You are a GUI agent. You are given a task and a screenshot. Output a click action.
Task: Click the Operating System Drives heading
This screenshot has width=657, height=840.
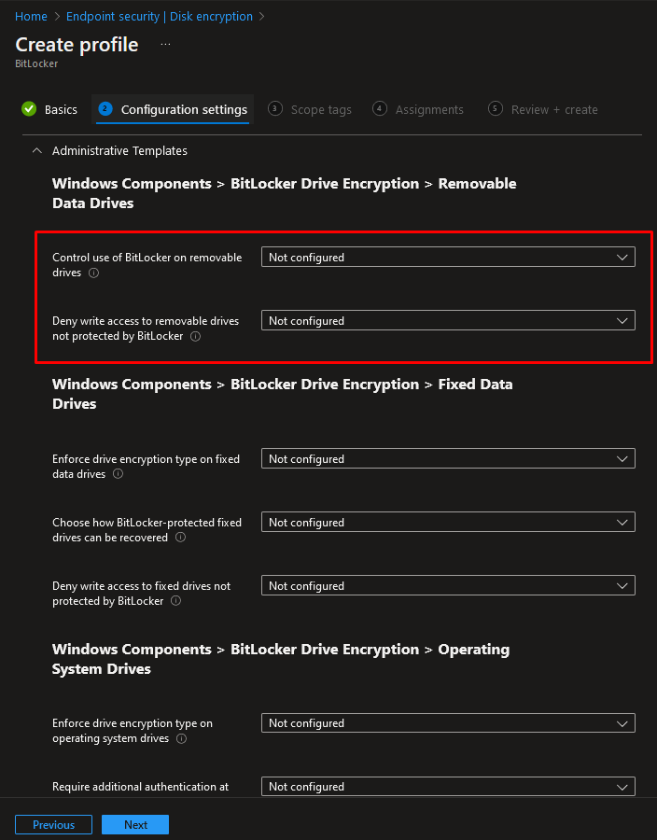click(281, 659)
